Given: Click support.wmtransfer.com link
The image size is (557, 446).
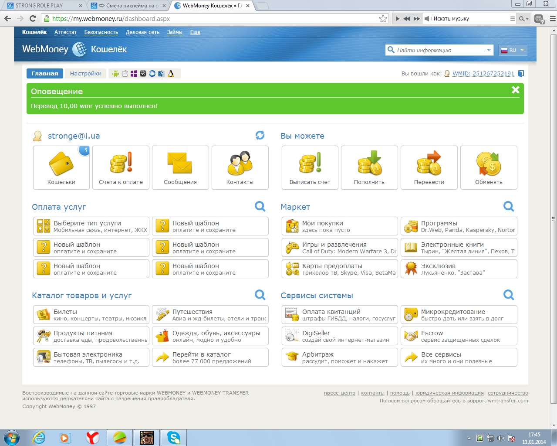Looking at the screenshot, I should tap(497, 401).
